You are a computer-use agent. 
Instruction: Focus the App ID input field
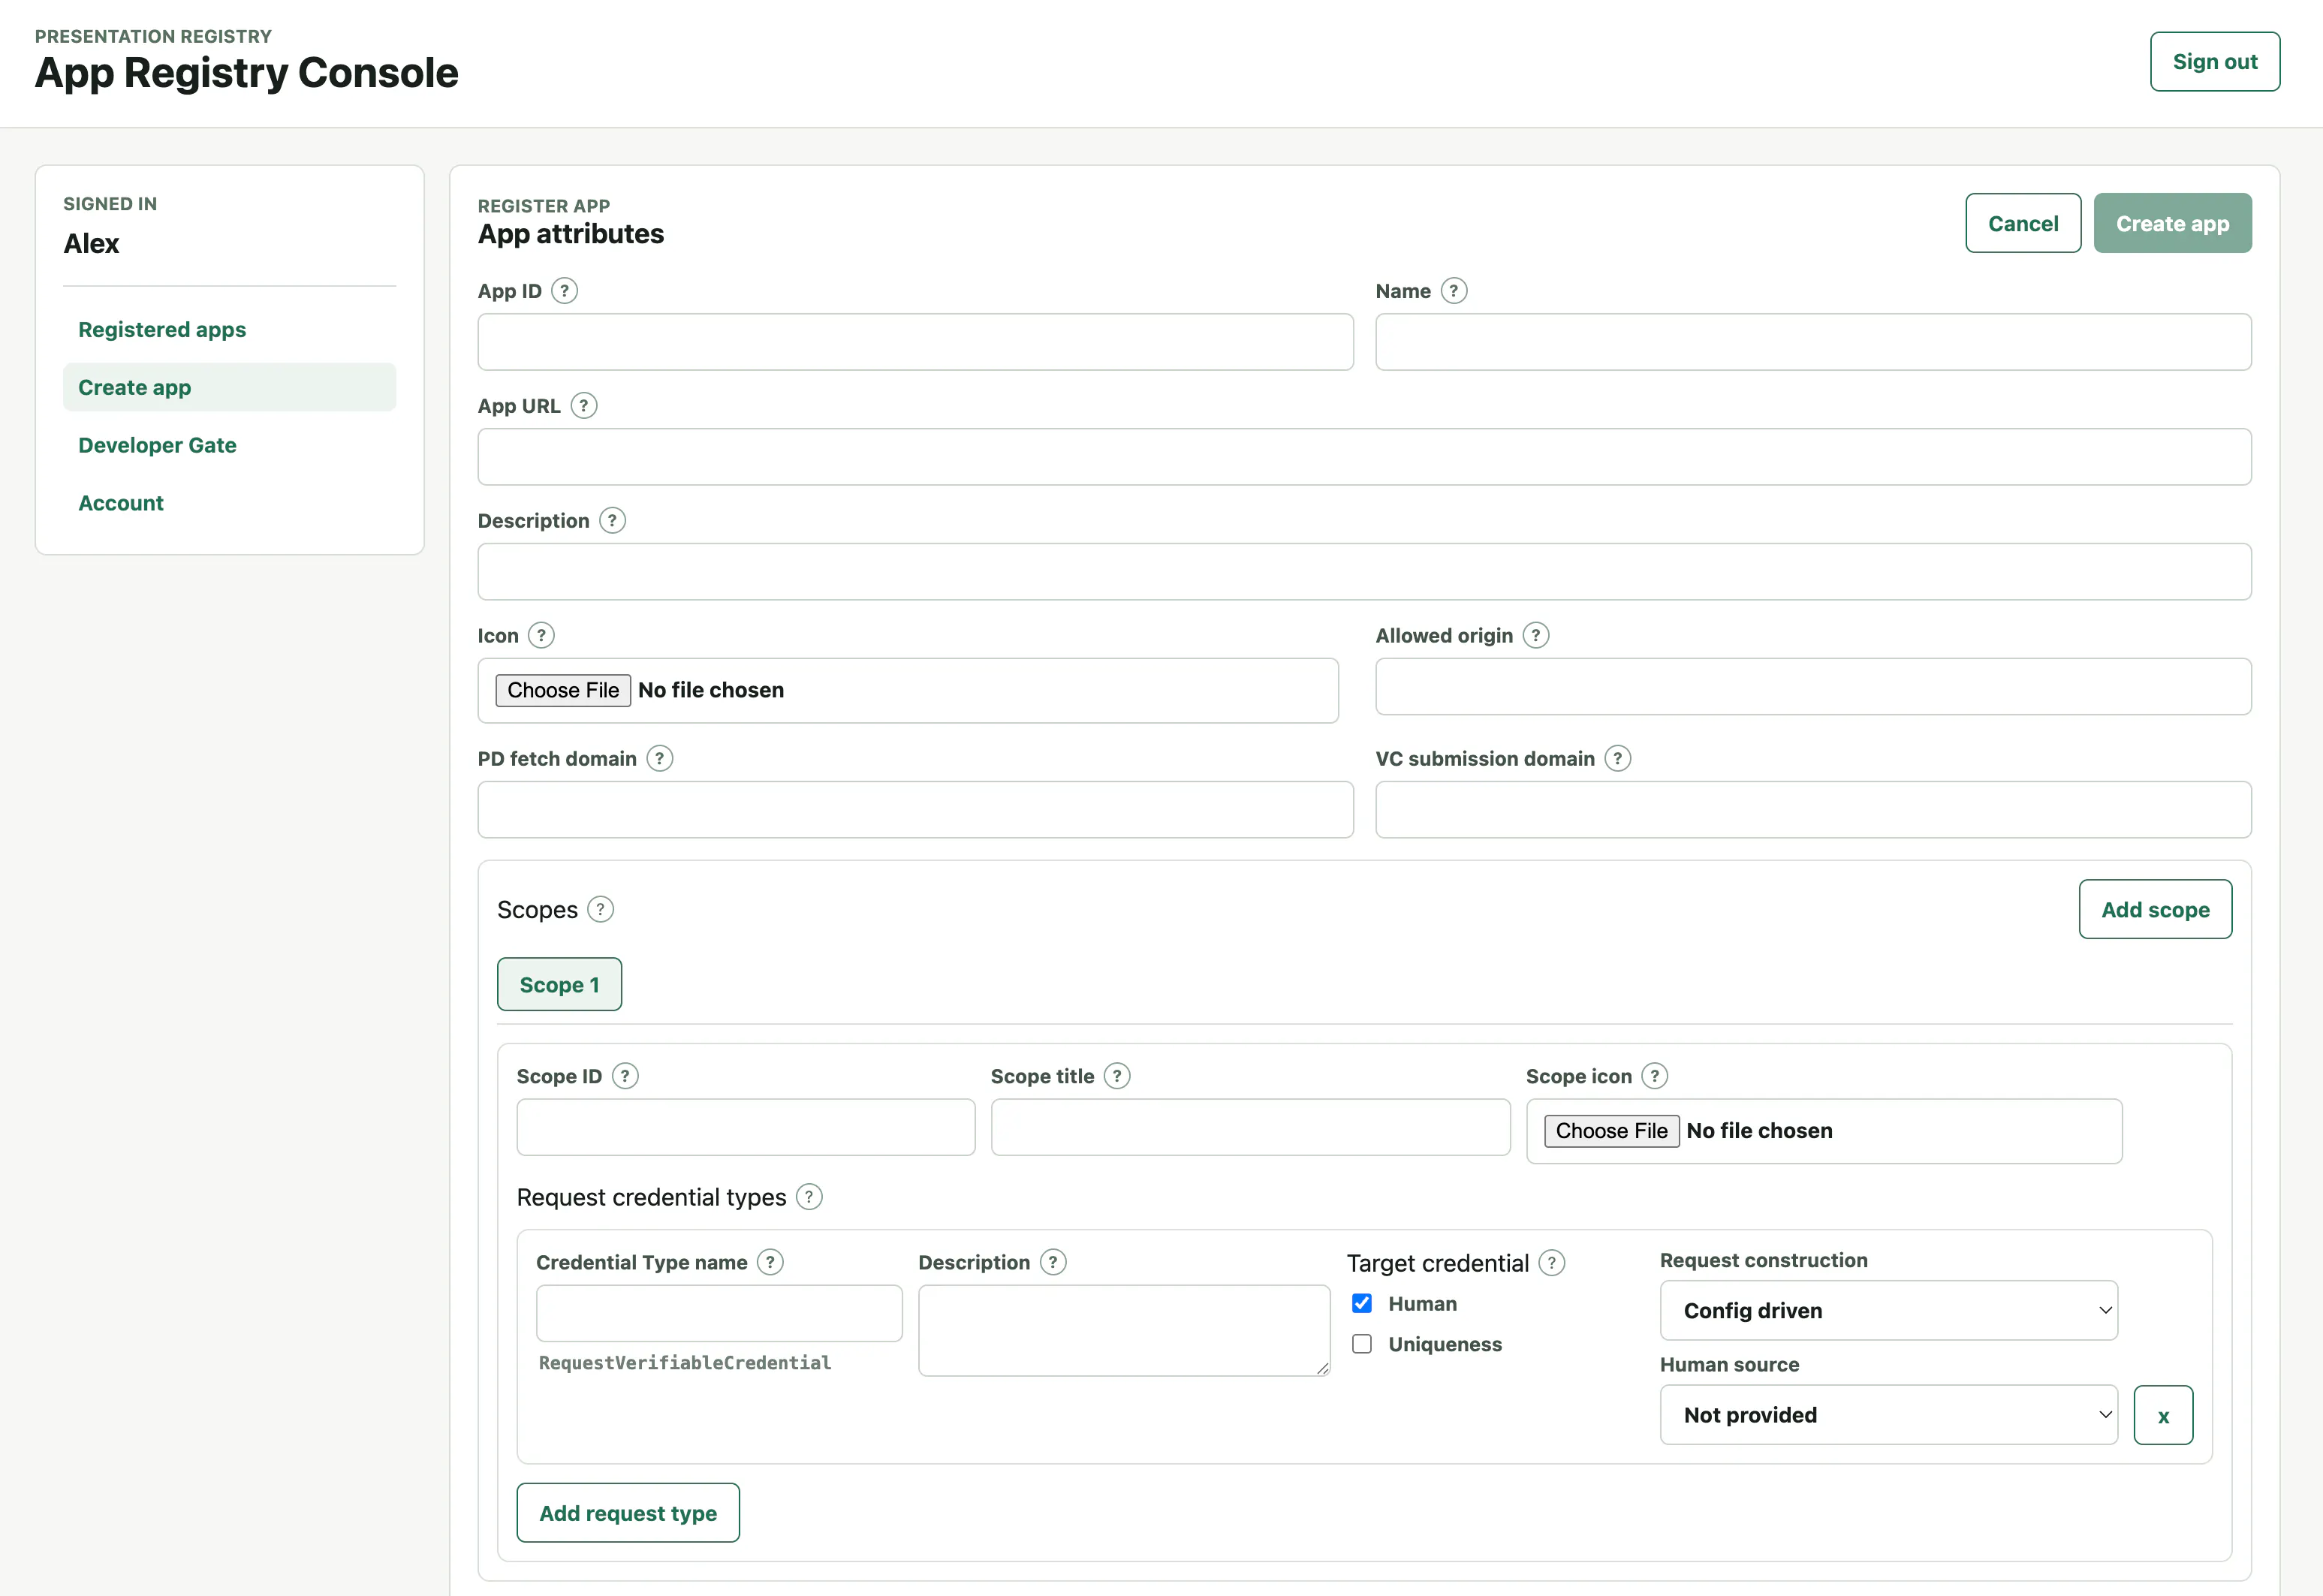tap(915, 342)
